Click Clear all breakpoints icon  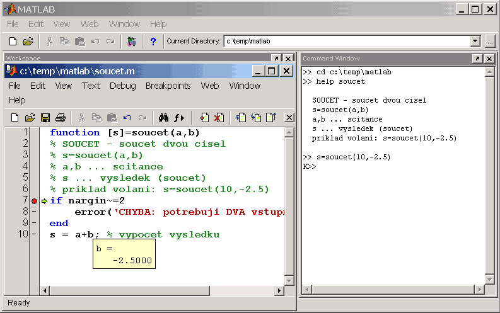(219, 118)
